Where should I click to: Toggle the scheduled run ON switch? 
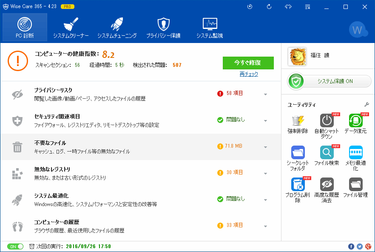click(15, 246)
